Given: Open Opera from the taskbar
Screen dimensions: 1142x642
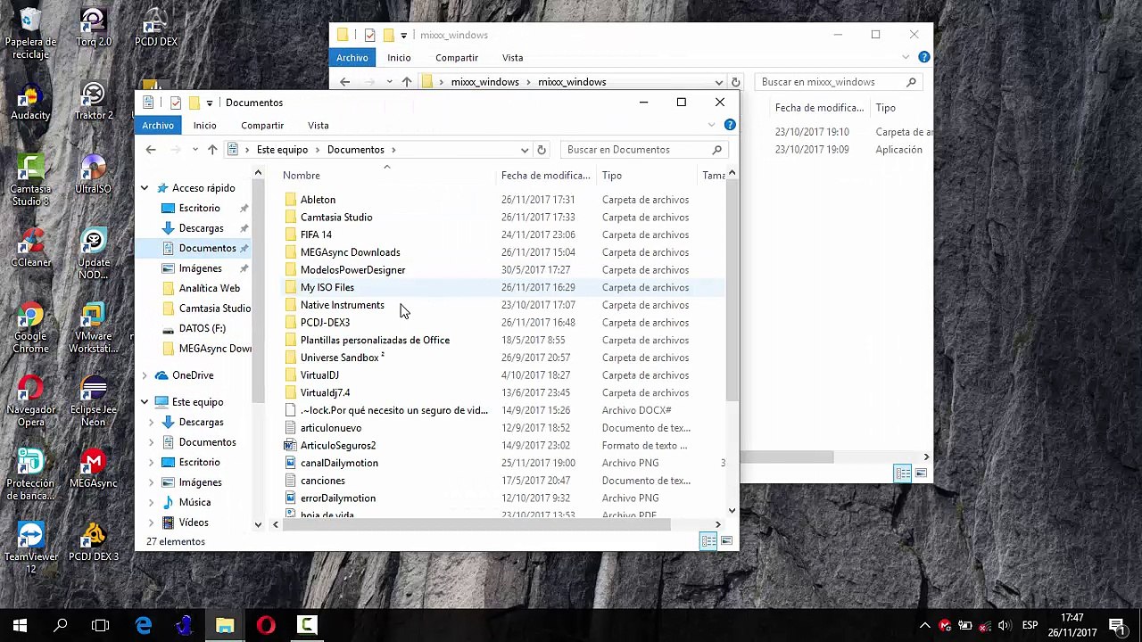Looking at the screenshot, I should pos(266,625).
